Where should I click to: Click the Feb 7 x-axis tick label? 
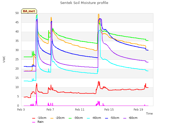tap(50, 110)
